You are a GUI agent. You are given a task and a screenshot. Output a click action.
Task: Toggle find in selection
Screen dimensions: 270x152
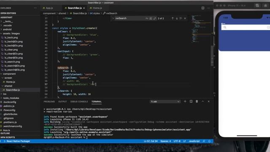181,18
